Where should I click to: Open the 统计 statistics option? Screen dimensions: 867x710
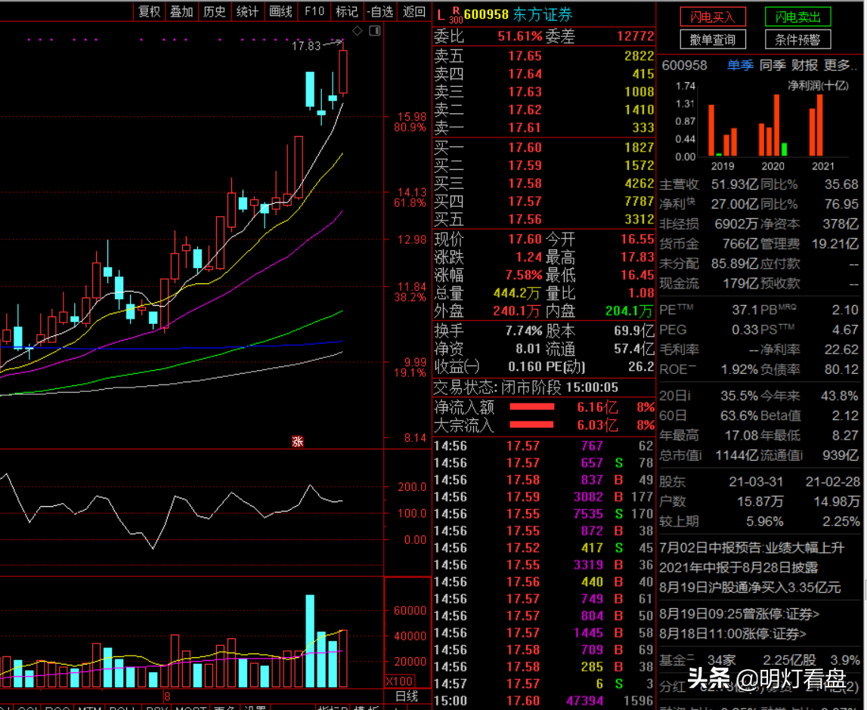(247, 11)
